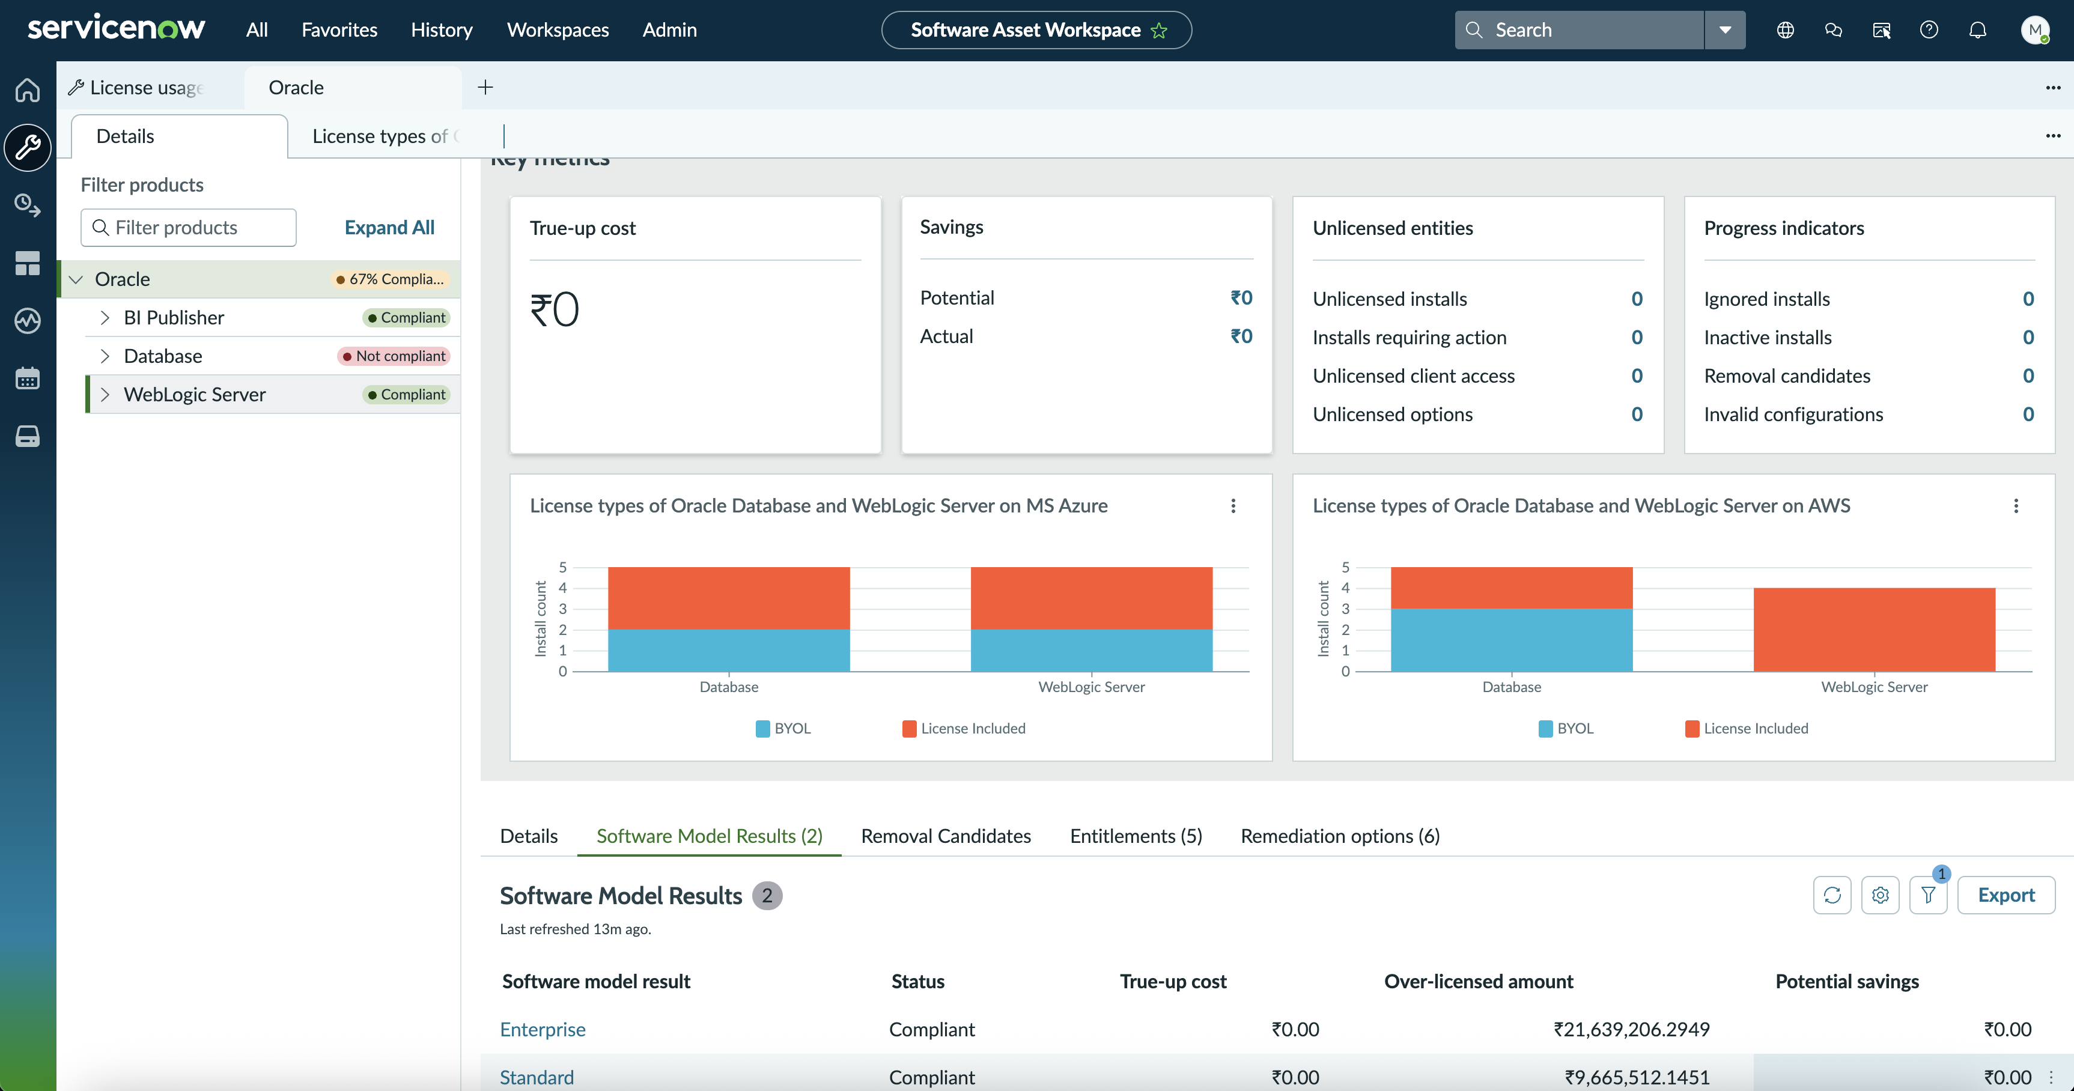The height and width of the screenshot is (1091, 2074).
Task: Refresh the Software Model Results list
Action: tap(1832, 895)
